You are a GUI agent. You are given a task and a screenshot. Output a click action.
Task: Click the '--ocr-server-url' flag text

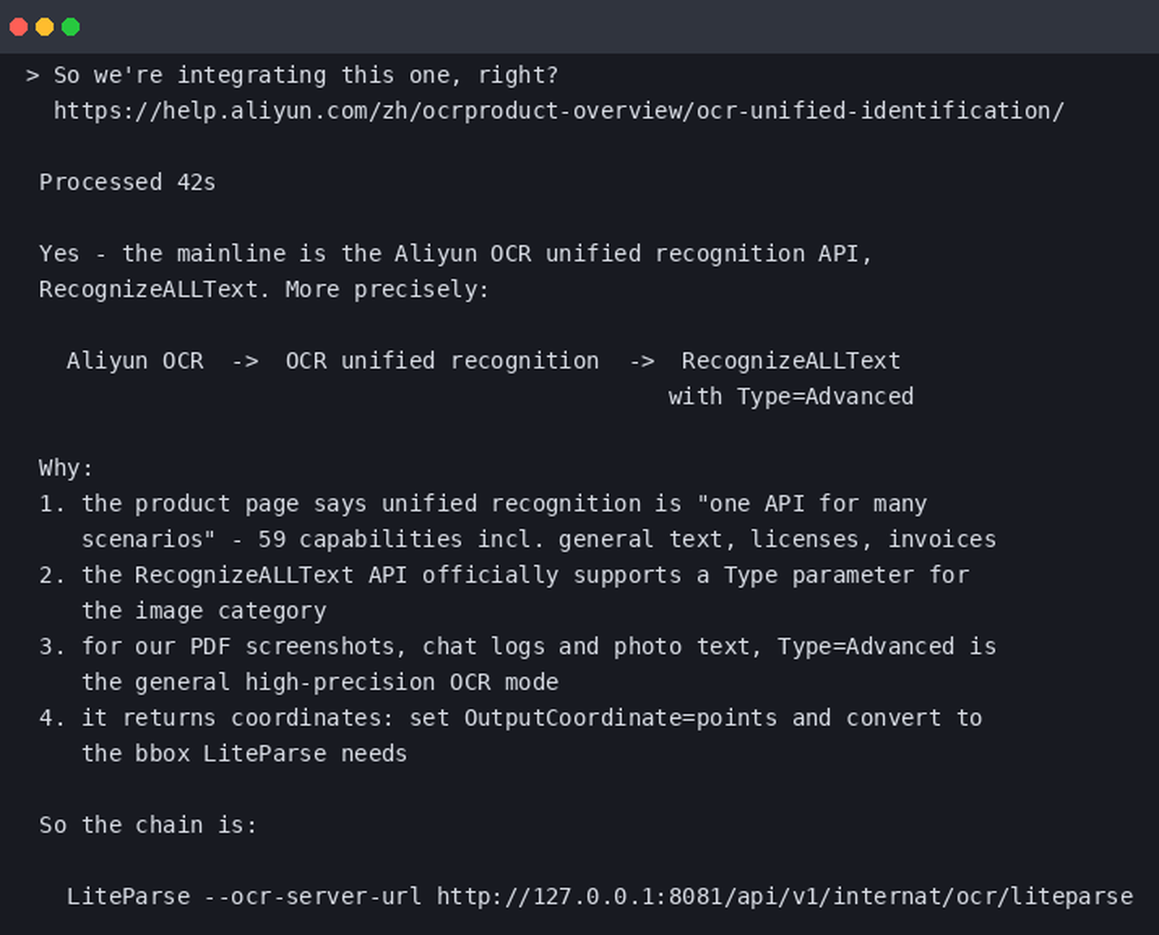(x=312, y=896)
